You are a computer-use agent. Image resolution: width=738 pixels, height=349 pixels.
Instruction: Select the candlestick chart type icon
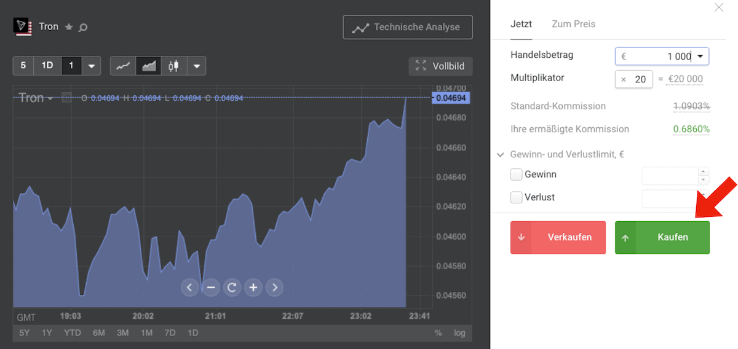174,66
